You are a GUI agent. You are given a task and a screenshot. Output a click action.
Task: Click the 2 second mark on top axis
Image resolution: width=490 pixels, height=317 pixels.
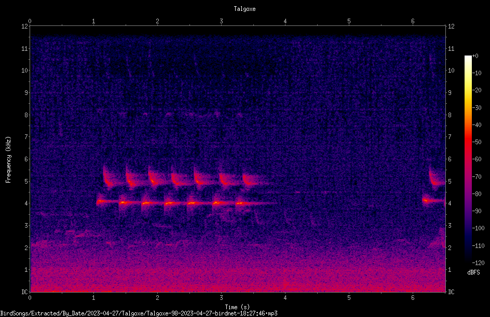click(157, 21)
